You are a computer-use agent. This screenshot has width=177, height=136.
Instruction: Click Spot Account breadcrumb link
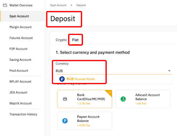pos(58,5)
